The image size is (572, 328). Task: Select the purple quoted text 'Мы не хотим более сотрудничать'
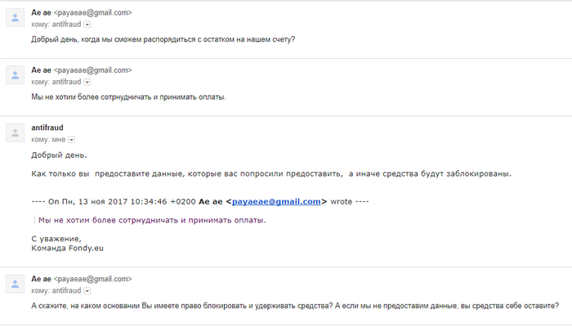(152, 220)
